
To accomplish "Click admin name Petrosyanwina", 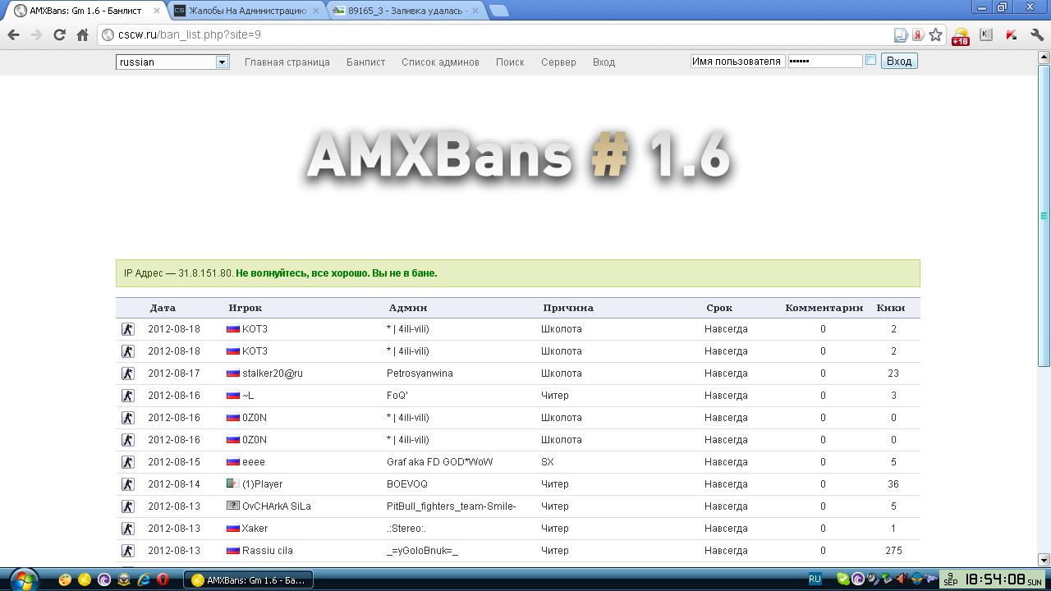I will (420, 373).
